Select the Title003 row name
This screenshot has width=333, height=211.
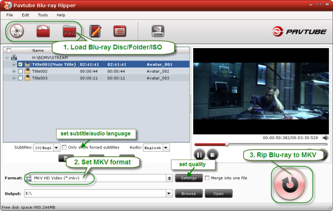(x=39, y=78)
